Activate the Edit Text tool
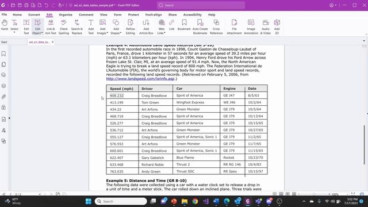The height and width of the screenshot is (207, 368). (26, 27)
